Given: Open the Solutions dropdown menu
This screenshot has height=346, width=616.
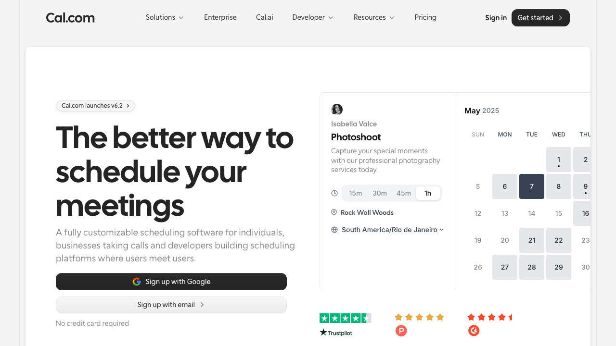Looking at the screenshot, I should point(165,17).
